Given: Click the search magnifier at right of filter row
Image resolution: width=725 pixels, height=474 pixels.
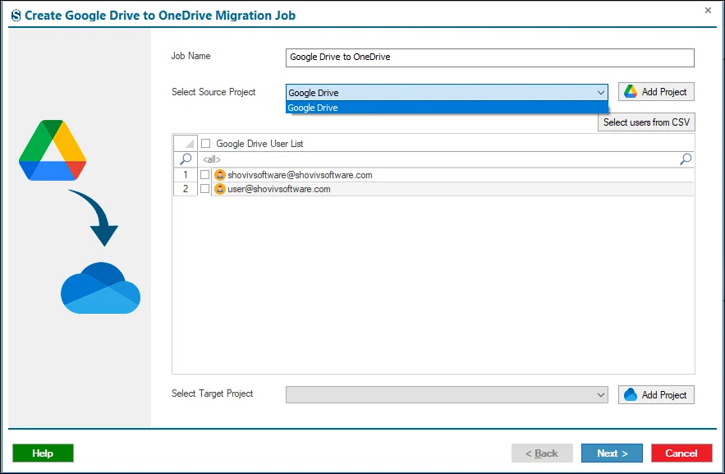Looking at the screenshot, I should (686, 159).
